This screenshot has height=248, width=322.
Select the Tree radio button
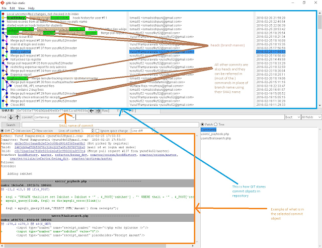(216, 125)
